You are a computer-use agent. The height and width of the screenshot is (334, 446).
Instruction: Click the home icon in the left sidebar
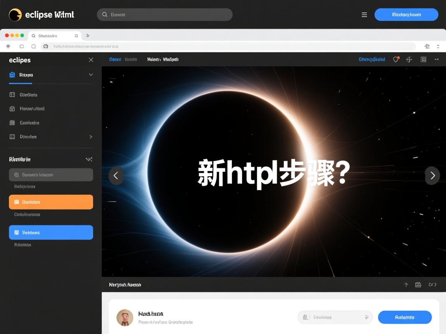13,109
